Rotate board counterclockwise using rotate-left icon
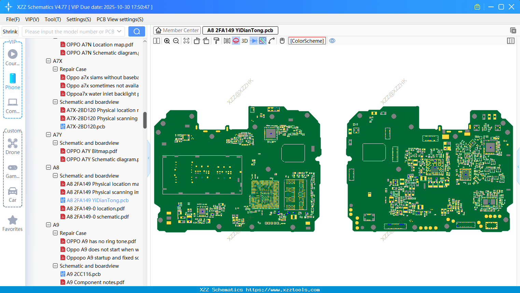520x293 pixels. pyautogui.click(x=197, y=41)
